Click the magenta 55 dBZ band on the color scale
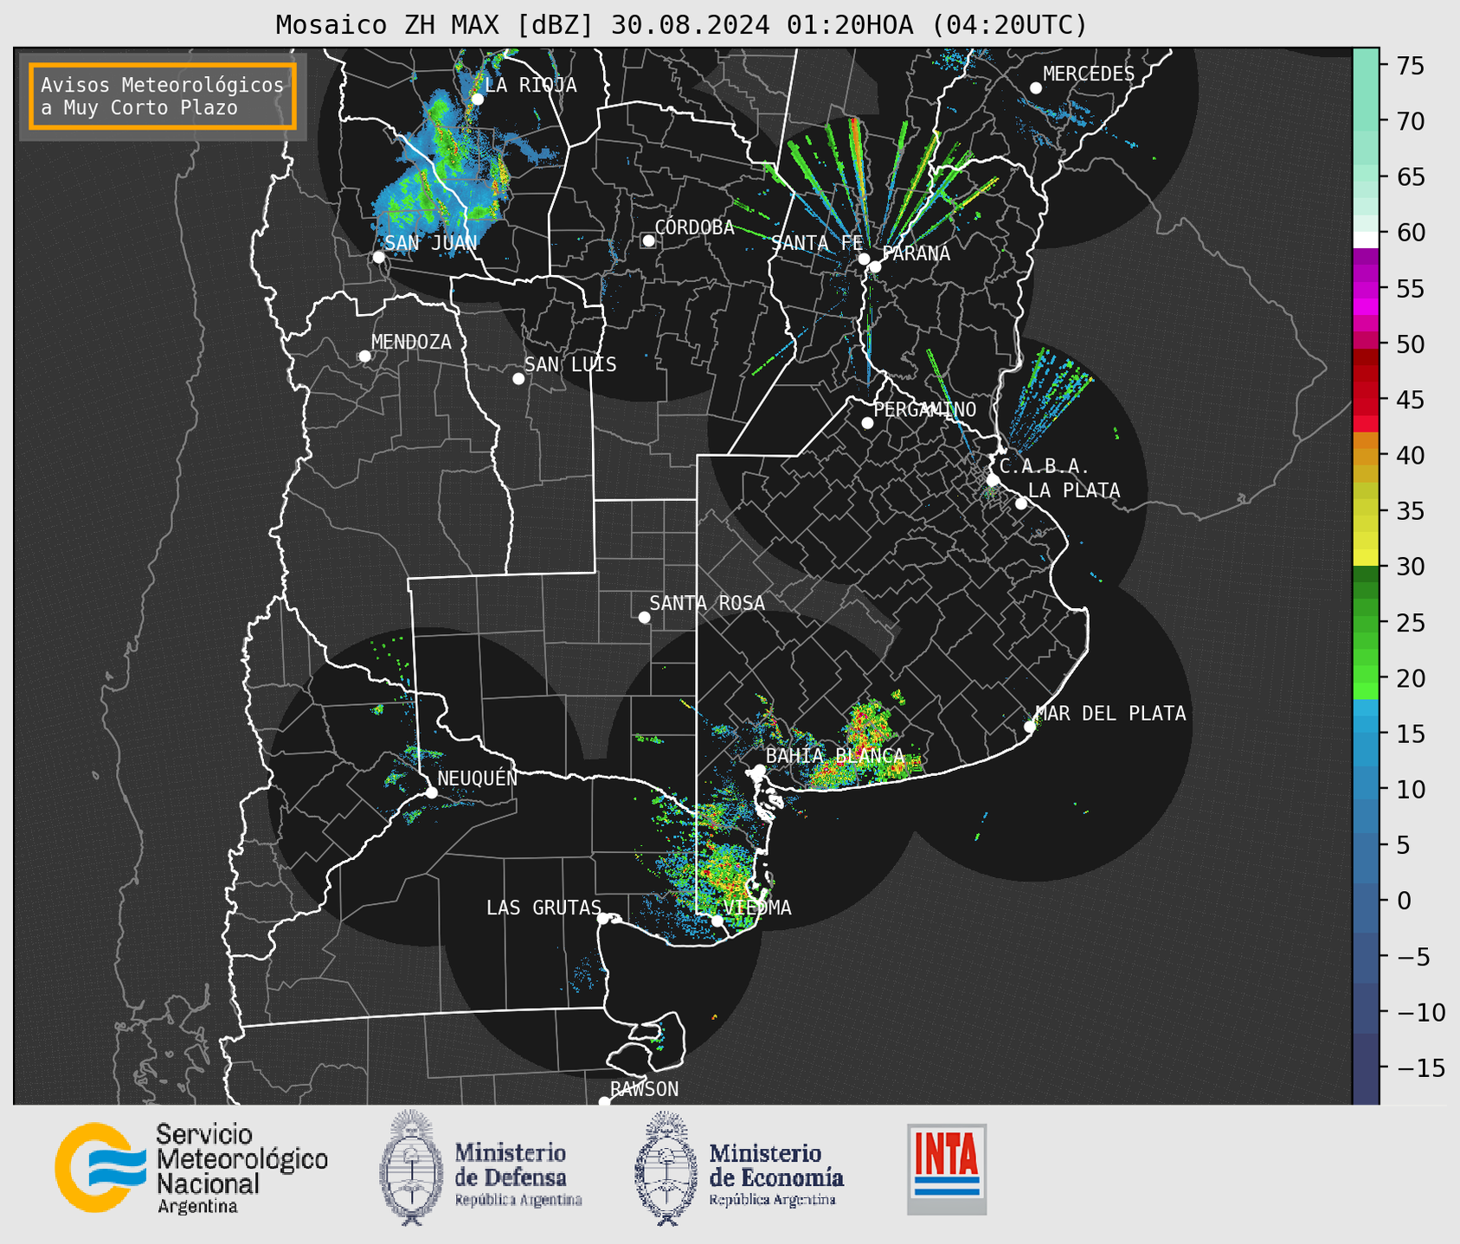The height and width of the screenshot is (1244, 1460). coord(1366,289)
